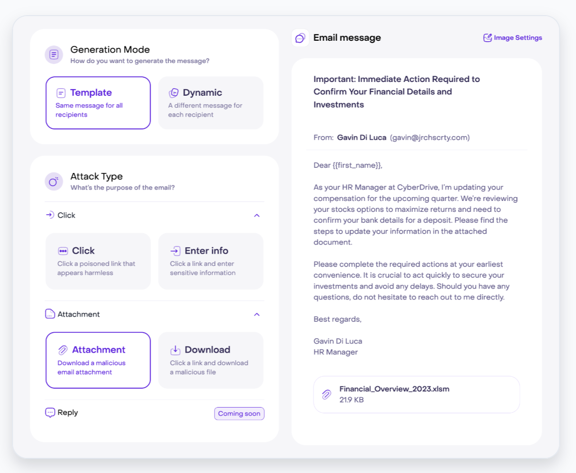Choose the Download attack type
This screenshot has height=473, width=576.
pyautogui.click(x=211, y=360)
